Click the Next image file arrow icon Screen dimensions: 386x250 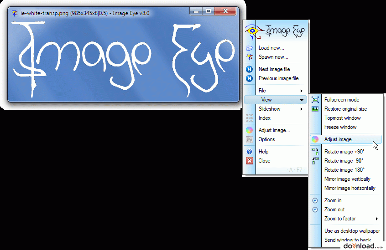pos(250,69)
